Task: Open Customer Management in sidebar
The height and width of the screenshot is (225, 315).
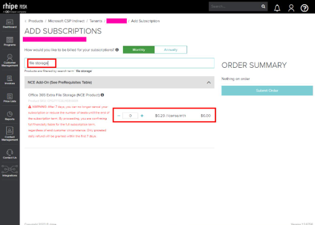Action: pyautogui.click(x=10, y=60)
